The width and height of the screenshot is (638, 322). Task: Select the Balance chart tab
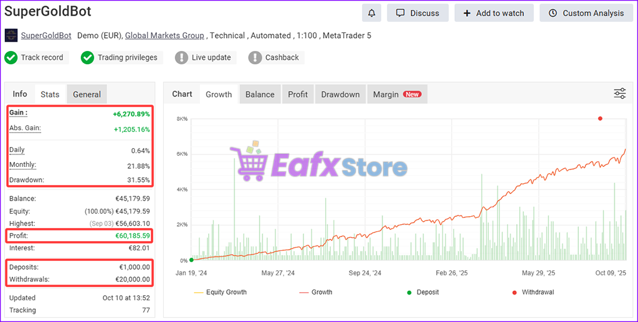point(260,94)
